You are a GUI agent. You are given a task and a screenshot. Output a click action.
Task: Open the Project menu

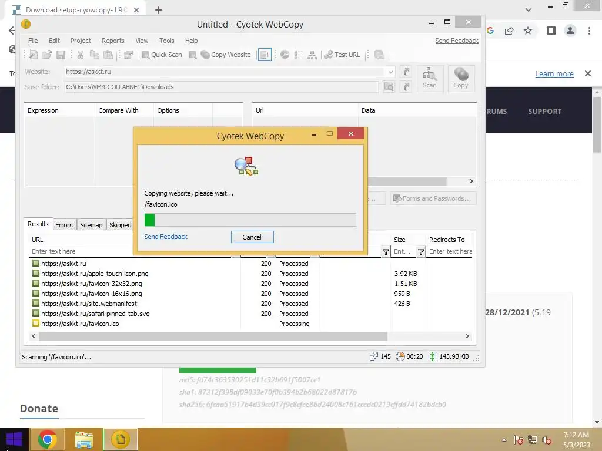[x=81, y=41]
